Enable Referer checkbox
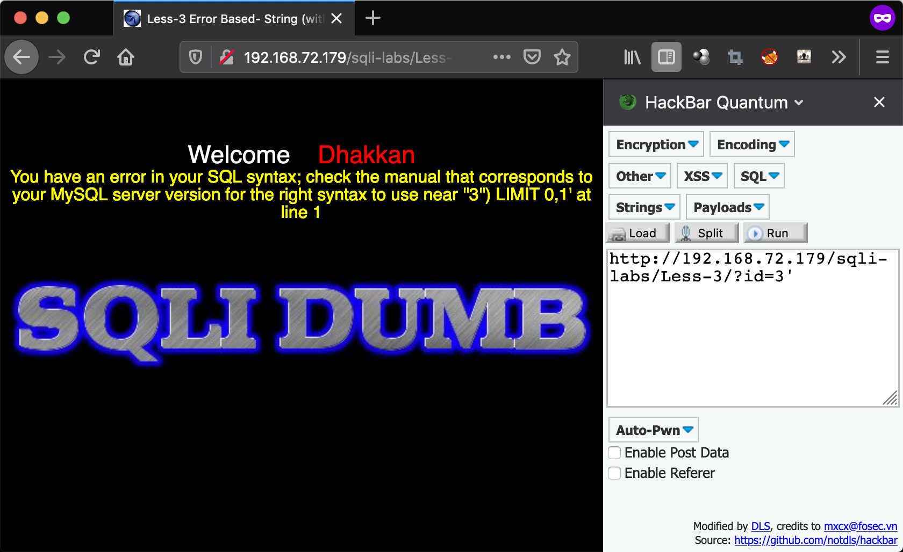Image resolution: width=903 pixels, height=552 pixels. [614, 473]
